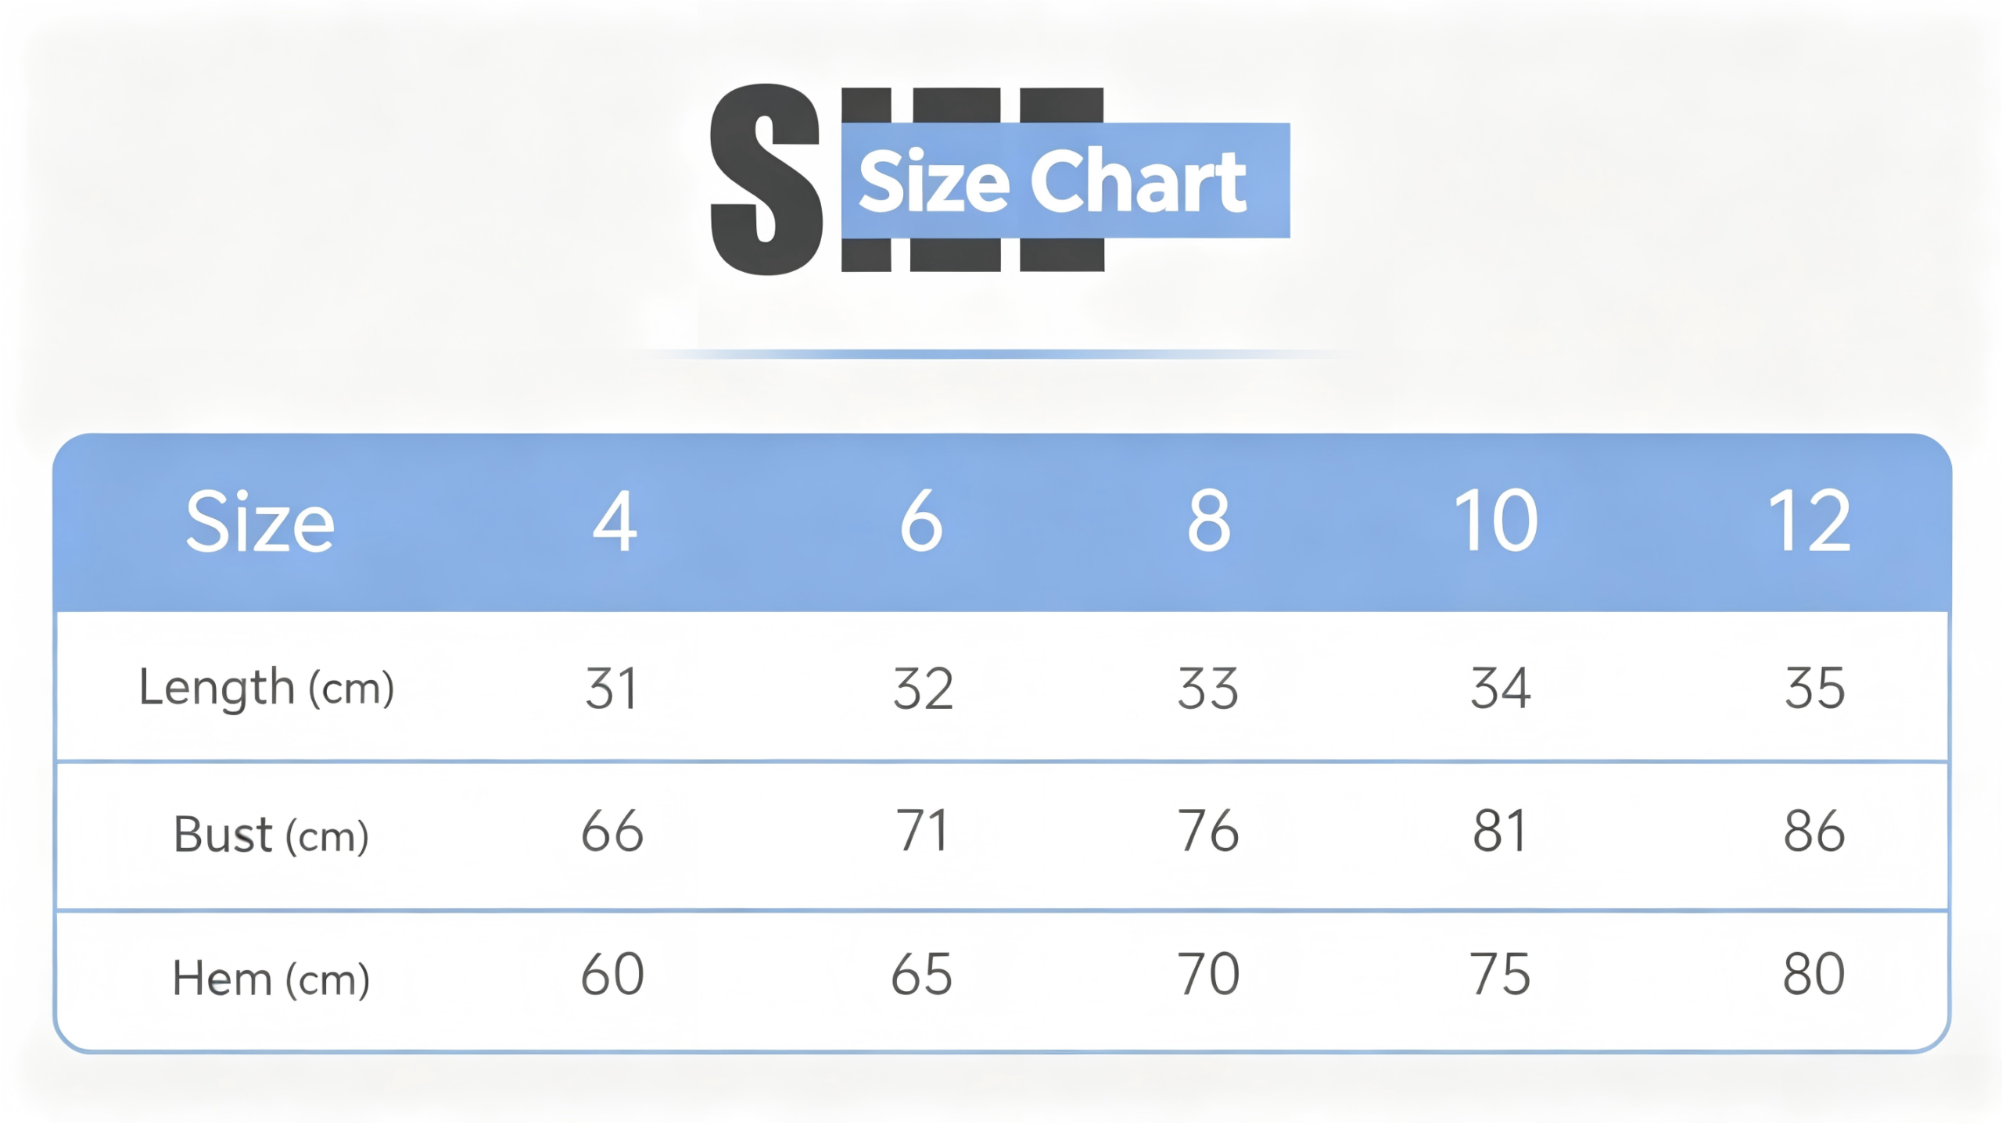Select size 4 column header
The width and height of the screenshot is (2002, 1124).
[x=615, y=521]
